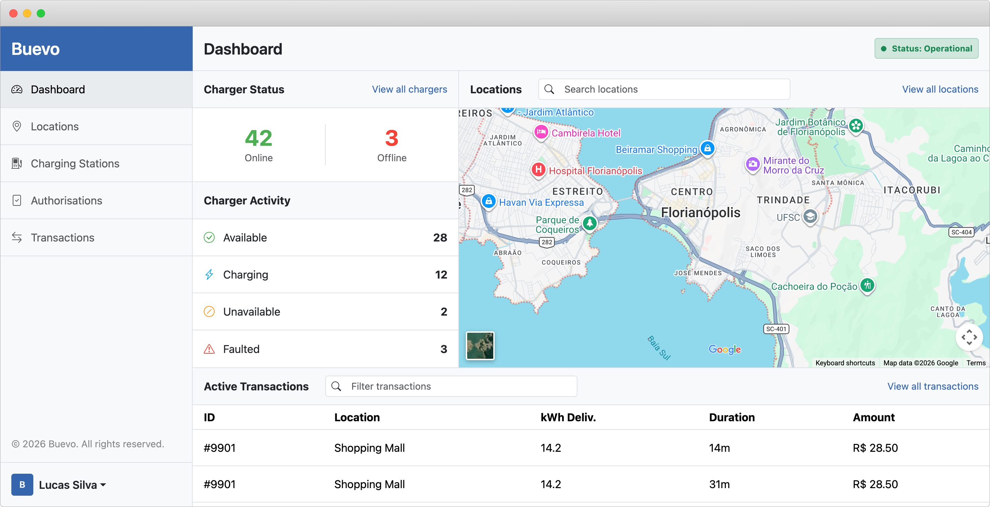Screen dimensions: 990x507
Task: Click the Dashboard gauge icon in sidebar
Action: tap(17, 90)
